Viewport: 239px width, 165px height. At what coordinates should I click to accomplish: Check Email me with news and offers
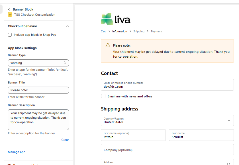(103, 96)
